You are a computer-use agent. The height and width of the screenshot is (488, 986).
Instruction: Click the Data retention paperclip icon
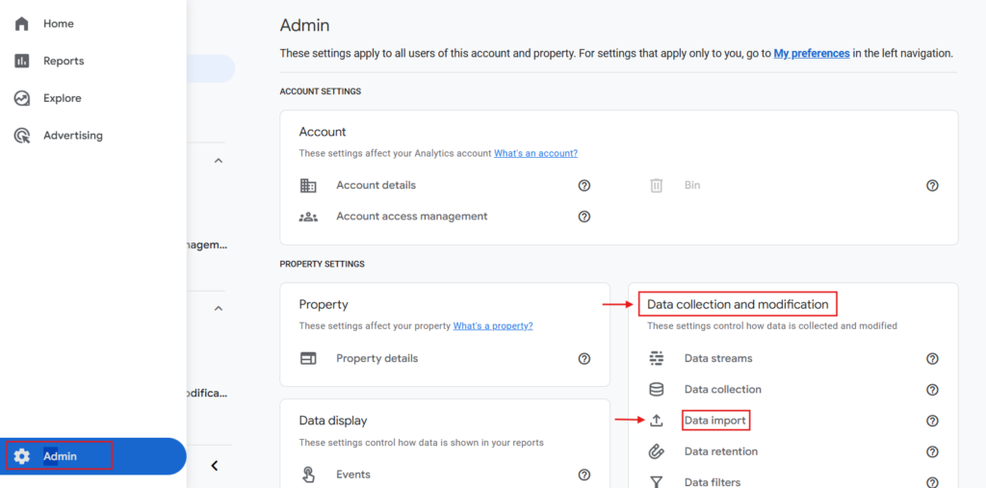(x=657, y=451)
